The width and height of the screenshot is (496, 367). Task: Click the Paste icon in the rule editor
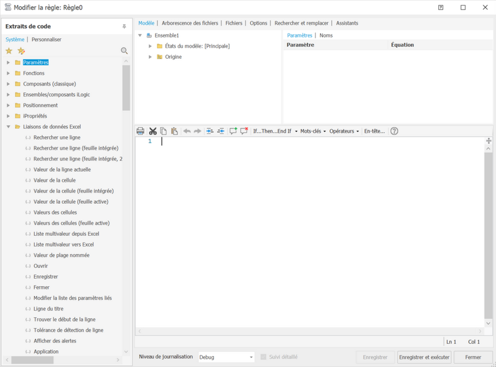click(175, 131)
